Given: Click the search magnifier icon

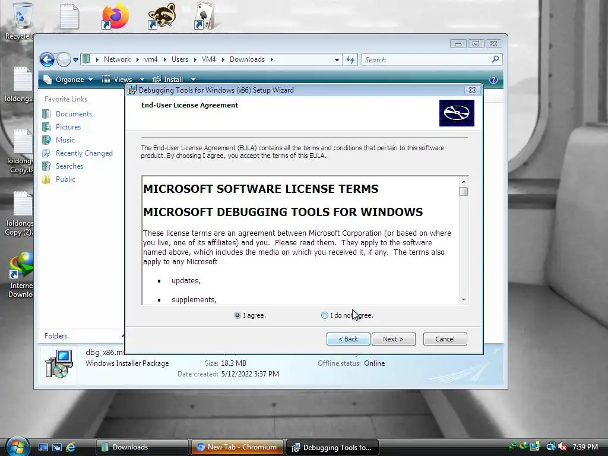Looking at the screenshot, I should [x=495, y=59].
